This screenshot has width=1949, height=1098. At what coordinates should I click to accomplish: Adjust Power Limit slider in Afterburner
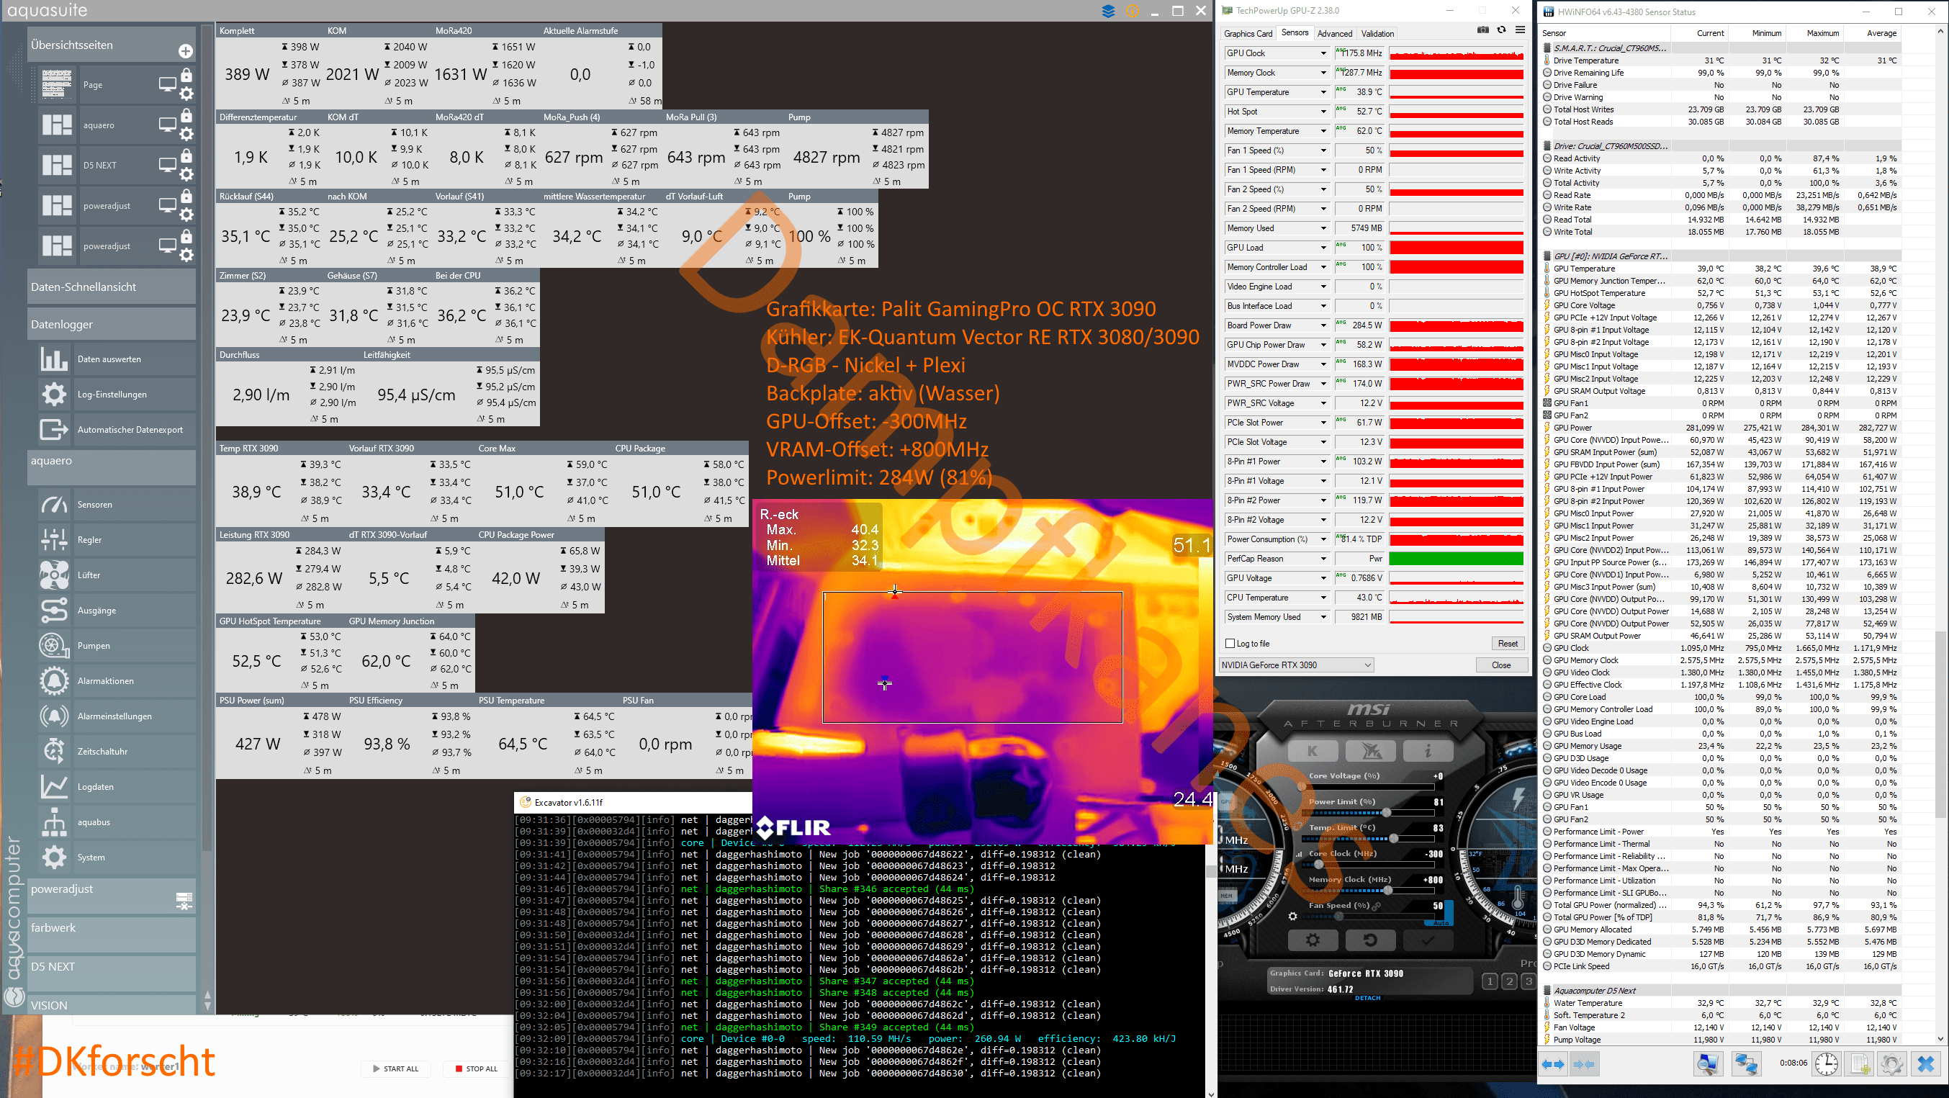click(1386, 813)
